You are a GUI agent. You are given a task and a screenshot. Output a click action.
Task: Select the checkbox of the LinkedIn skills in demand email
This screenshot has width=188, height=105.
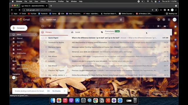(43, 52)
